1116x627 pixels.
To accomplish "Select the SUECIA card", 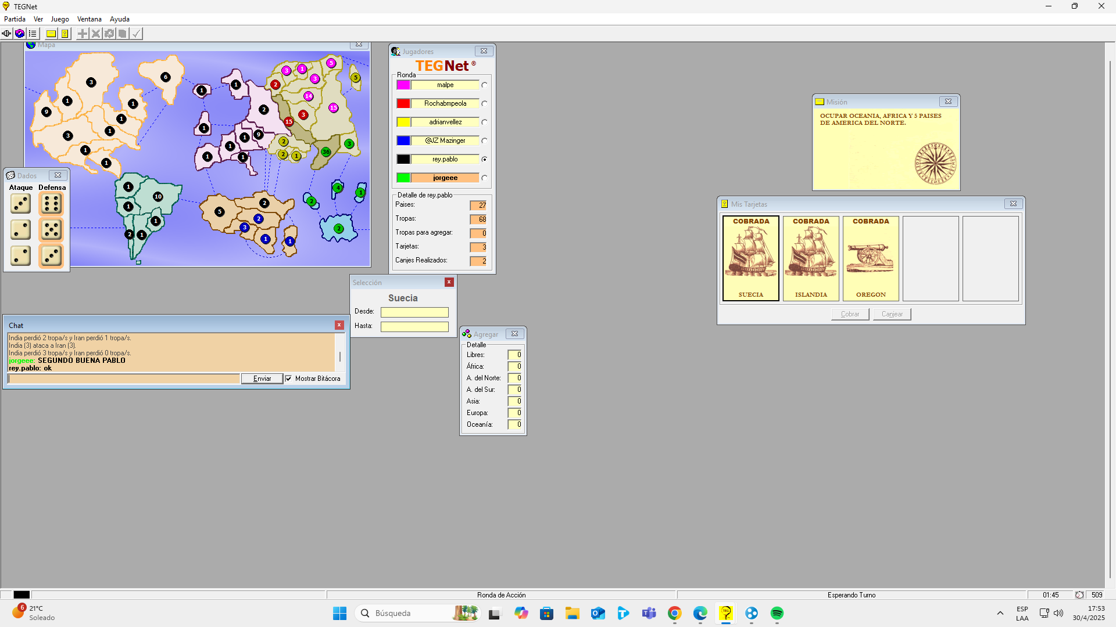I will (751, 258).
